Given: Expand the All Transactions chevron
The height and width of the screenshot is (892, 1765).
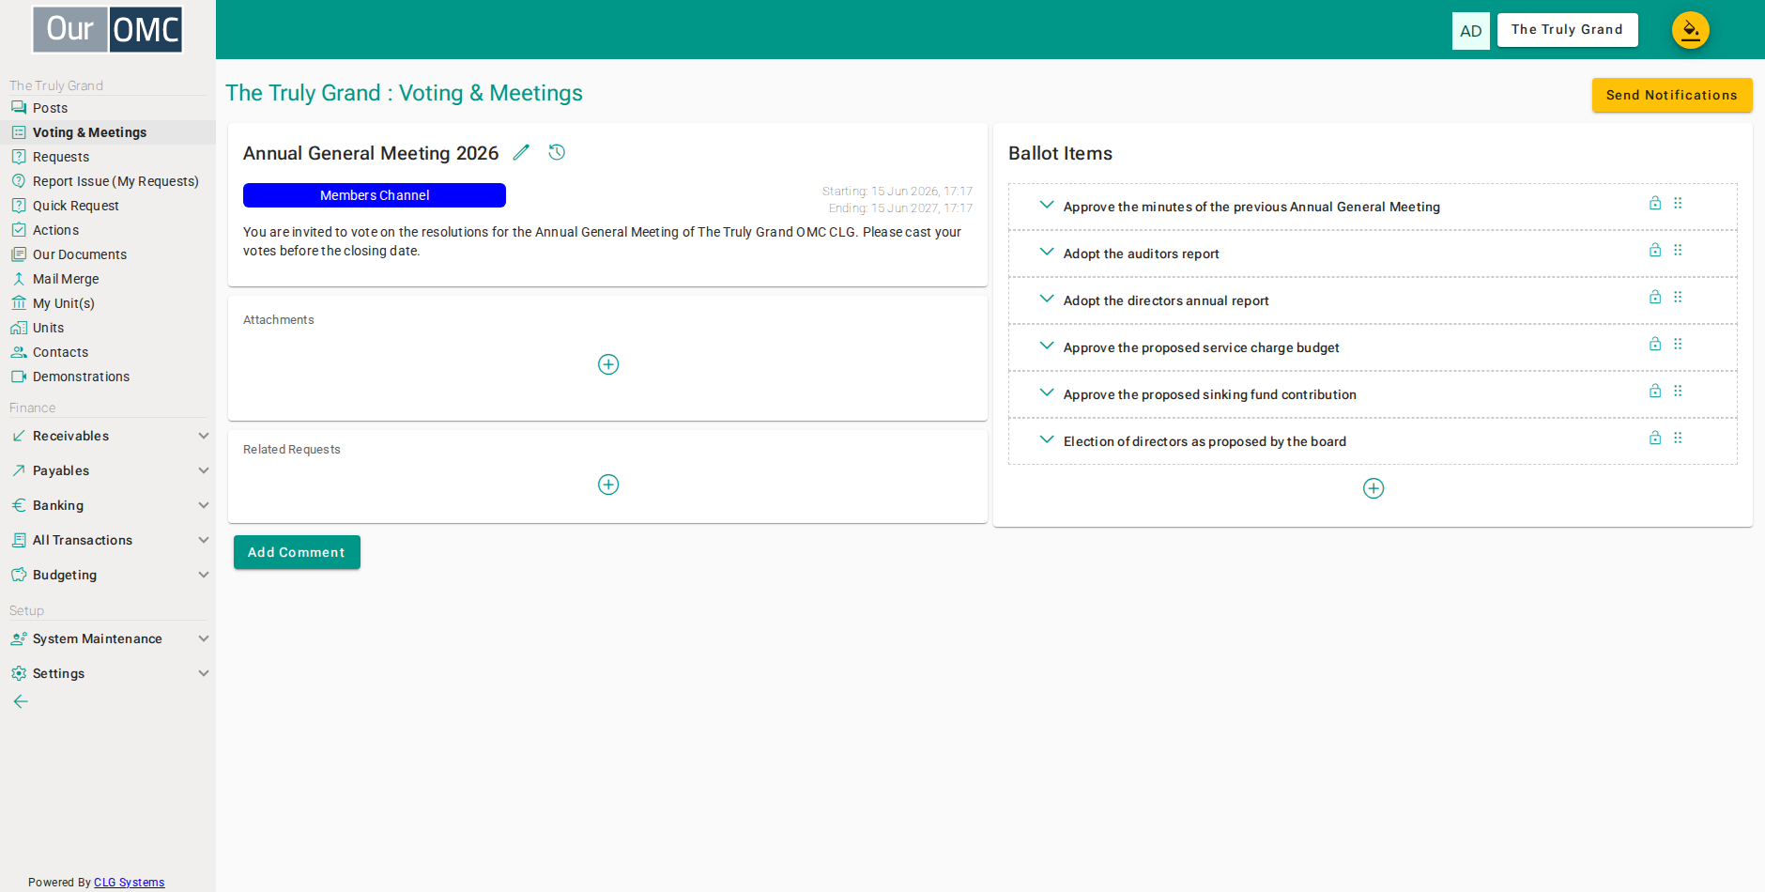Looking at the screenshot, I should click(x=204, y=540).
